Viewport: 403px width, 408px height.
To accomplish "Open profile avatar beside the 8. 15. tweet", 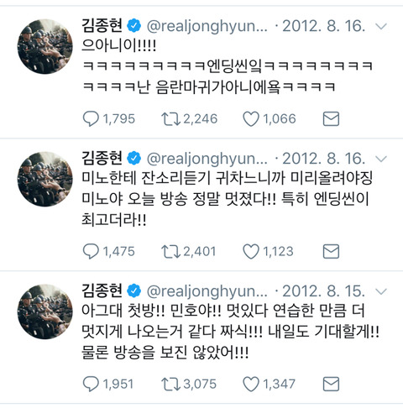I will click(x=44, y=311).
